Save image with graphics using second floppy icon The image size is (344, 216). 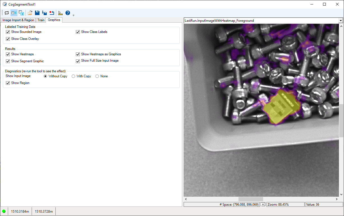point(45,13)
